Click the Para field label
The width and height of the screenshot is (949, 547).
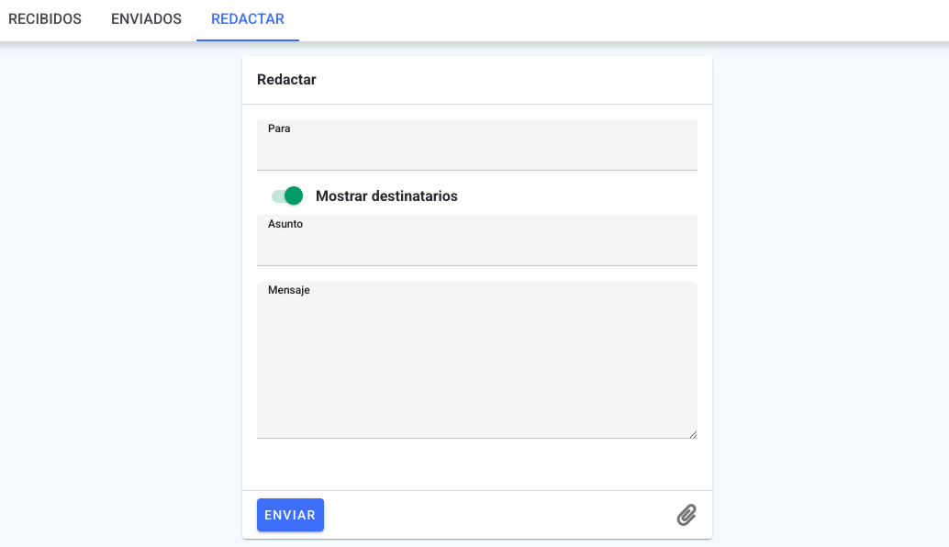pos(279,128)
